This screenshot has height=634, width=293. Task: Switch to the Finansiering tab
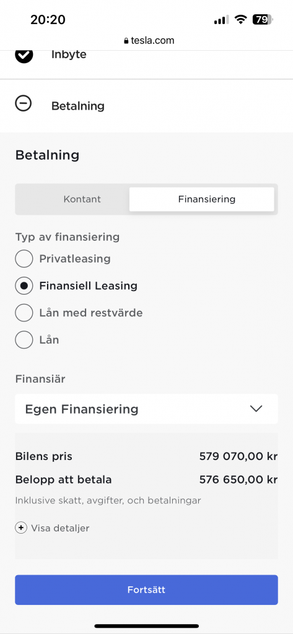[201, 199]
